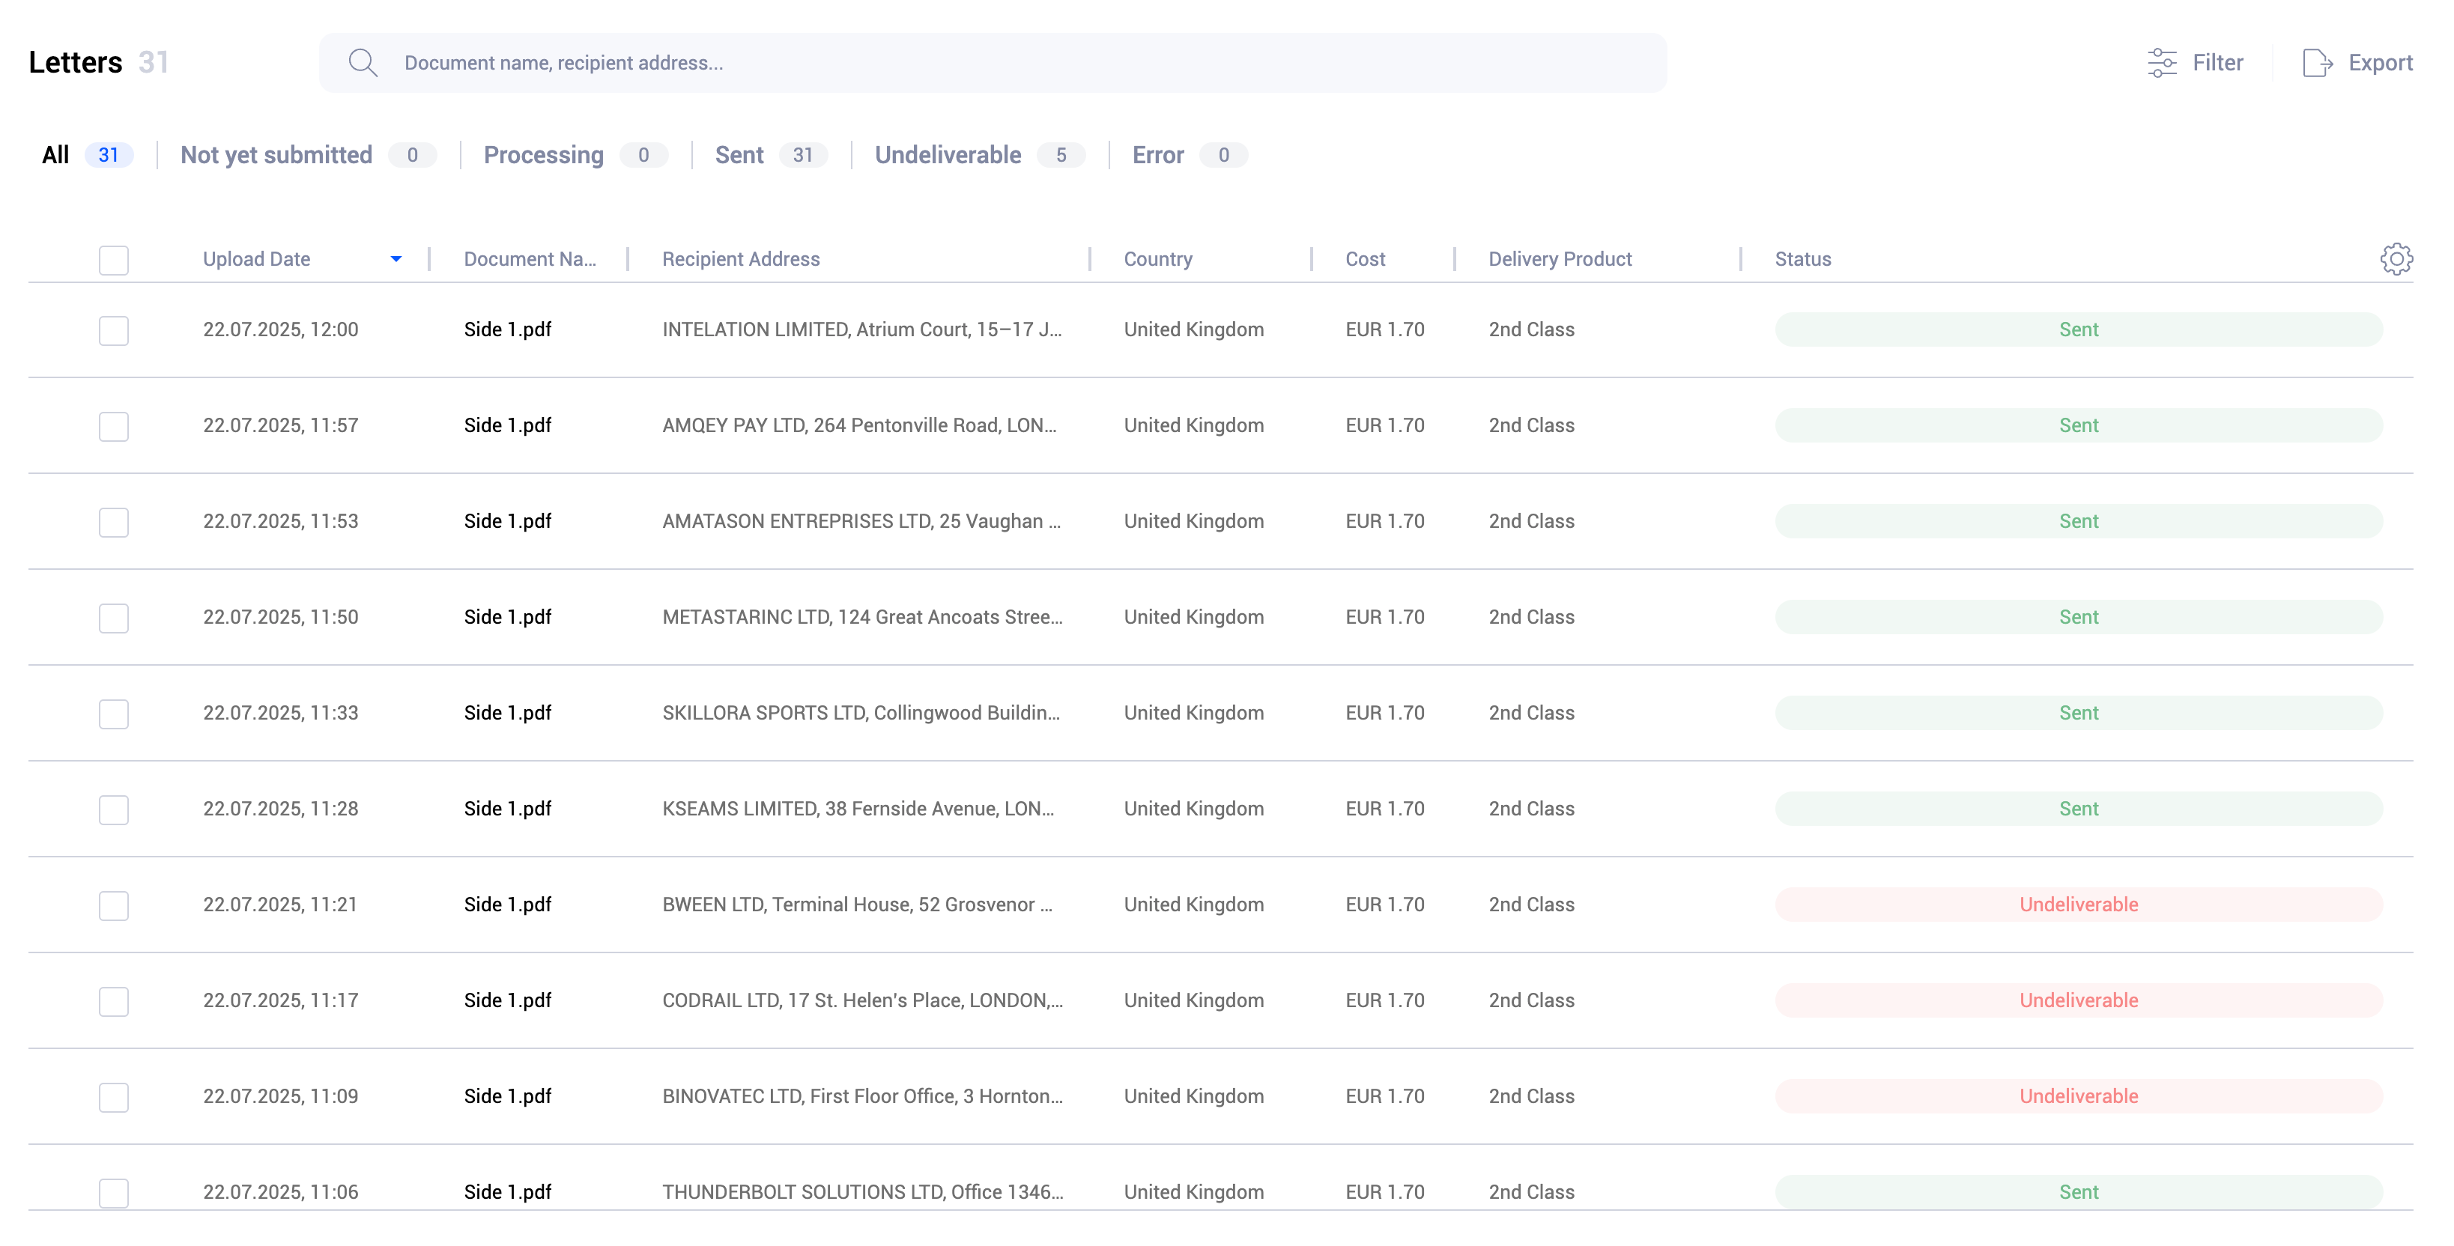Select the BWEEN LTD row checkbox
The width and height of the screenshot is (2454, 1246).
115,905
